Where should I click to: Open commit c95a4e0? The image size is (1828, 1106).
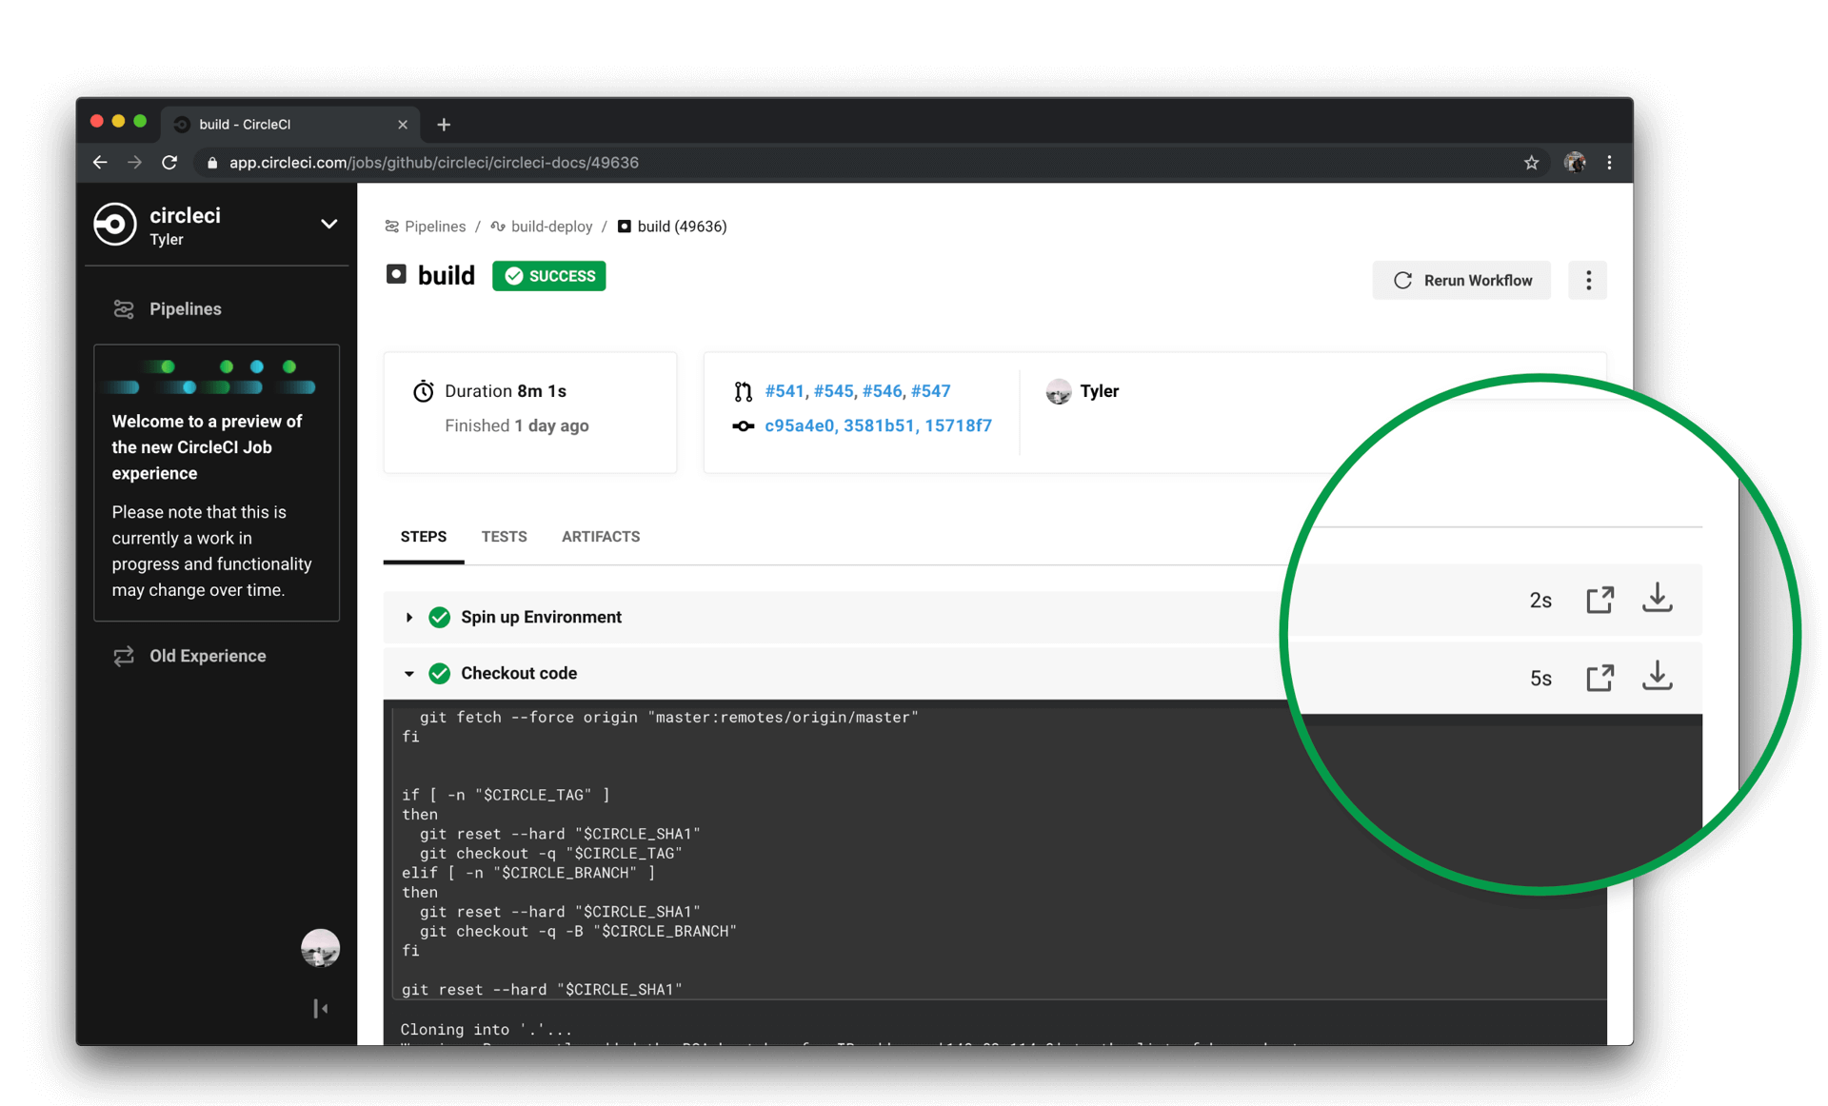pos(800,425)
